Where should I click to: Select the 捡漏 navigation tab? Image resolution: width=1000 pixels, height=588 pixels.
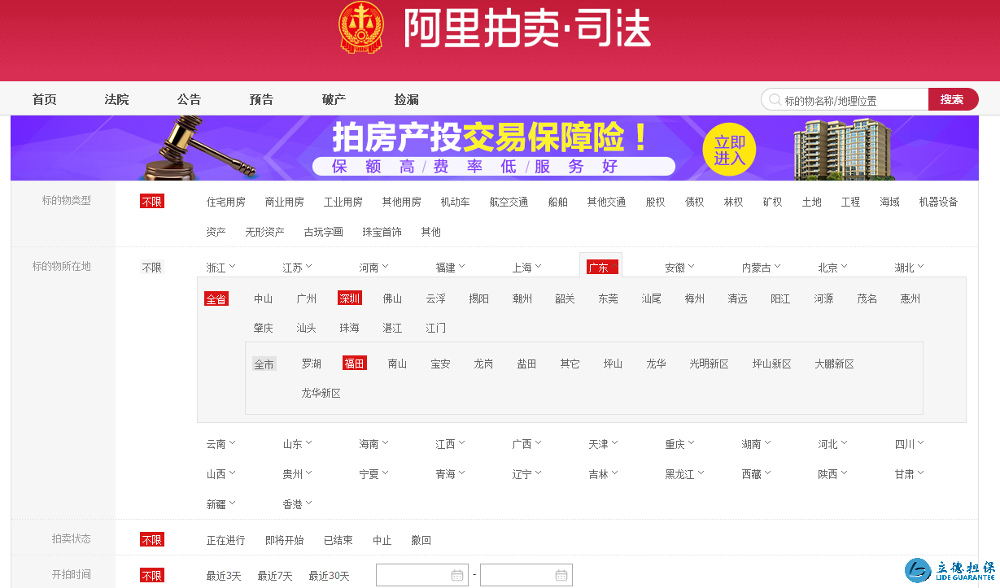coord(407,99)
